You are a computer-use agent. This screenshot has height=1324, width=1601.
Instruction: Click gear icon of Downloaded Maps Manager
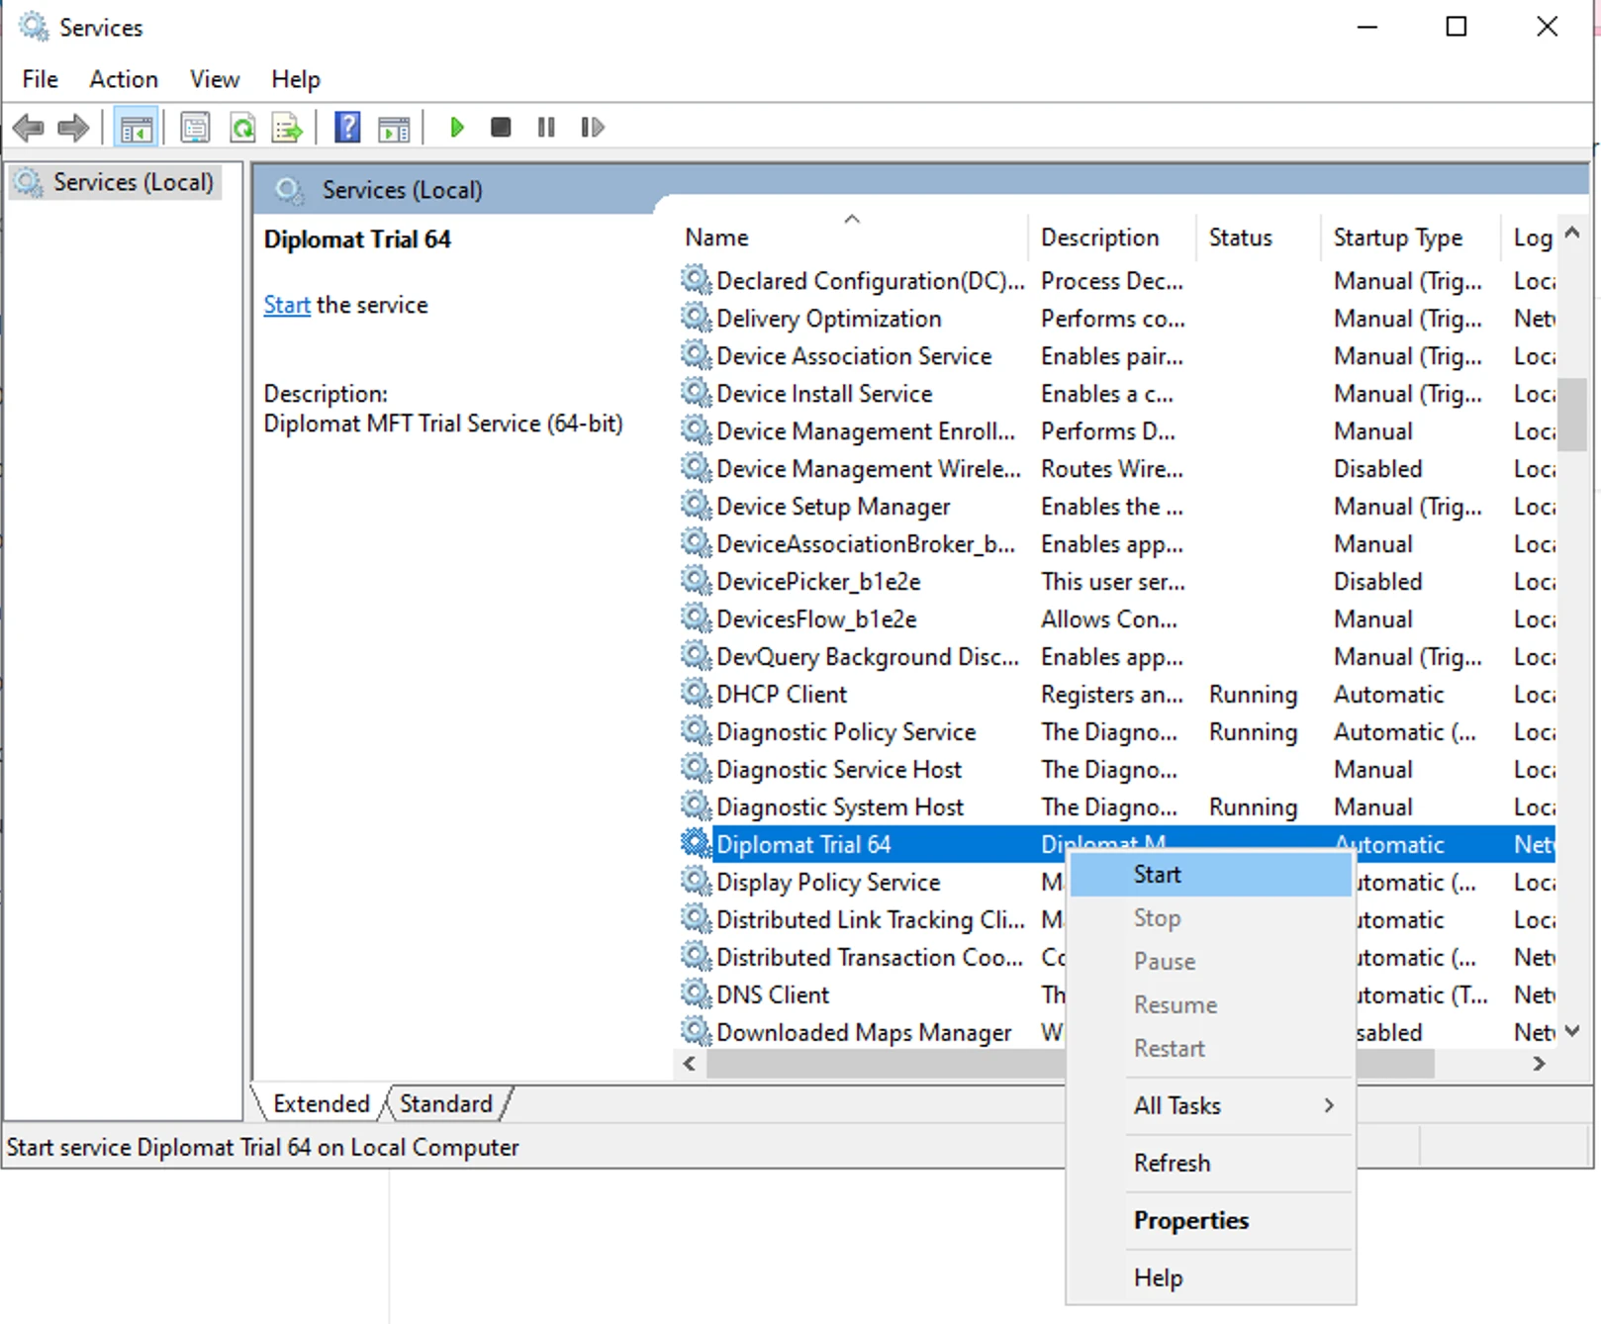point(697,1031)
